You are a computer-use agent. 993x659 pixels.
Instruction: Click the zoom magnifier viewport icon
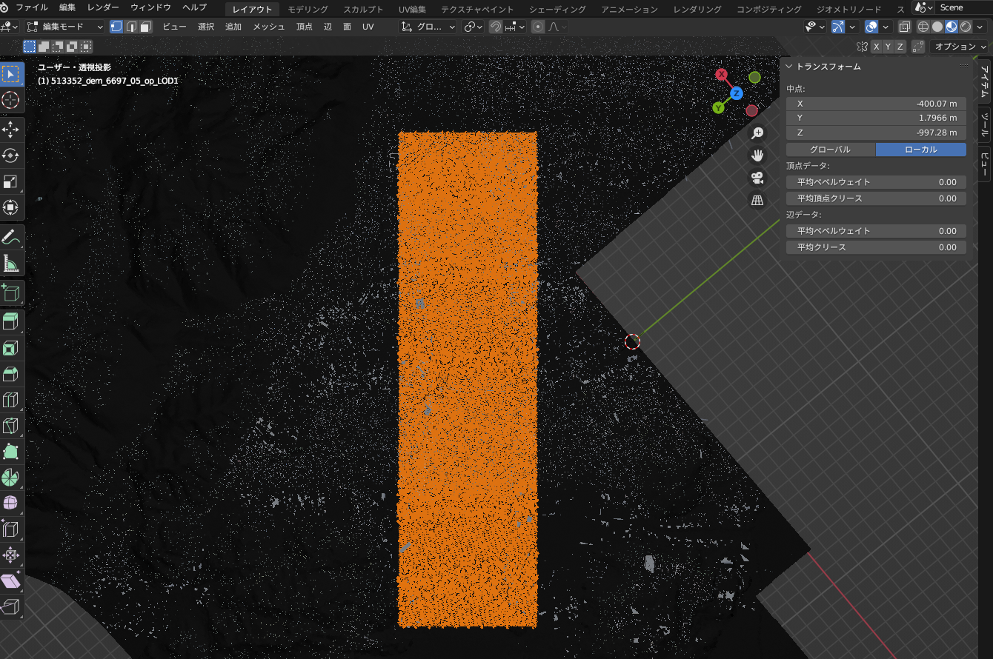click(757, 133)
